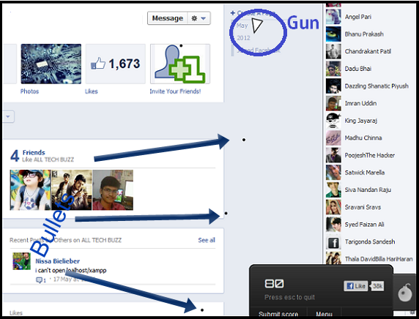Open the gear settings dropdown beside Message

coord(199,18)
